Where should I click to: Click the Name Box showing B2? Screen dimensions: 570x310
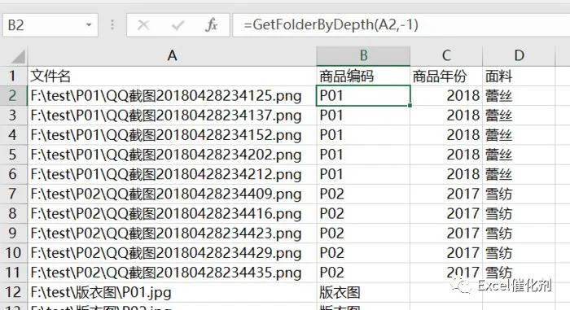50,25
